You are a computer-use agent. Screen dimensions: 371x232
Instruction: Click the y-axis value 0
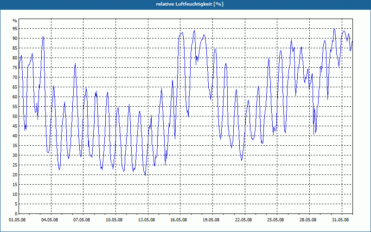pos(16,214)
